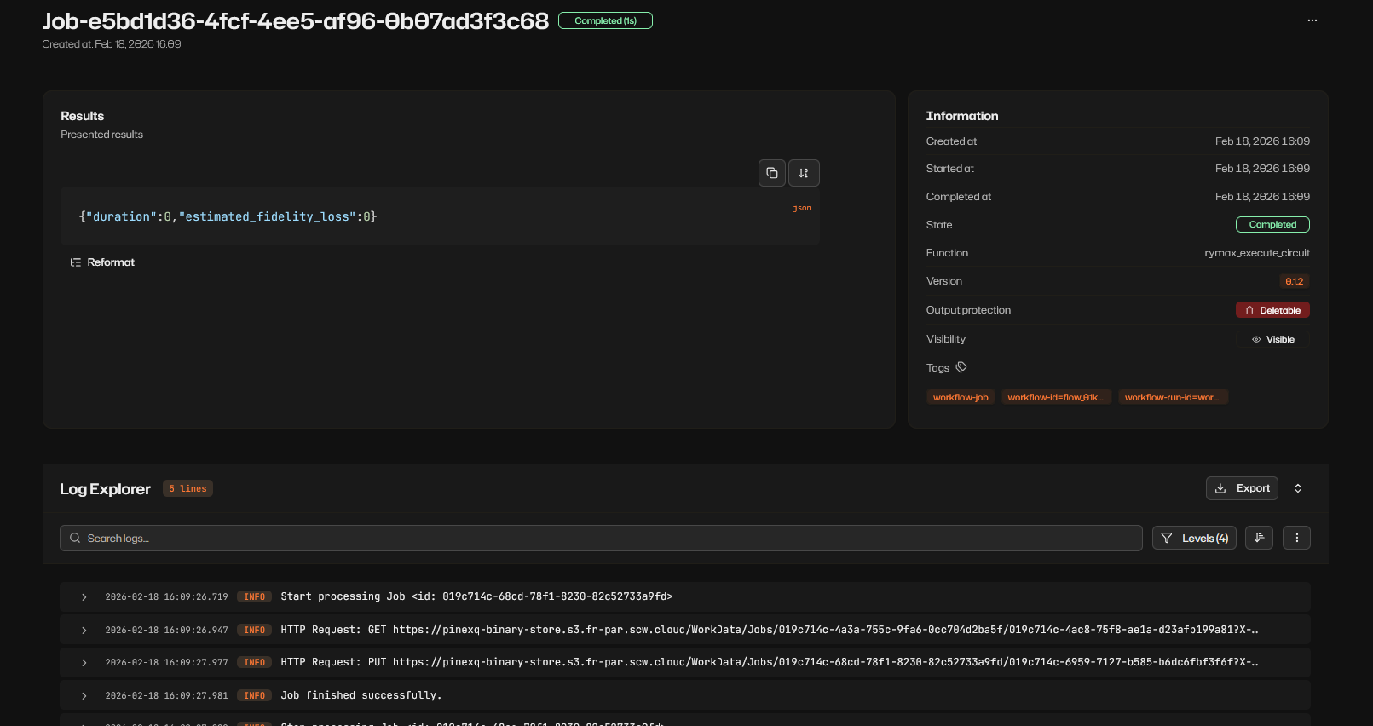
Task: Click the 'Output protection' label
Action: pyautogui.click(x=968, y=310)
